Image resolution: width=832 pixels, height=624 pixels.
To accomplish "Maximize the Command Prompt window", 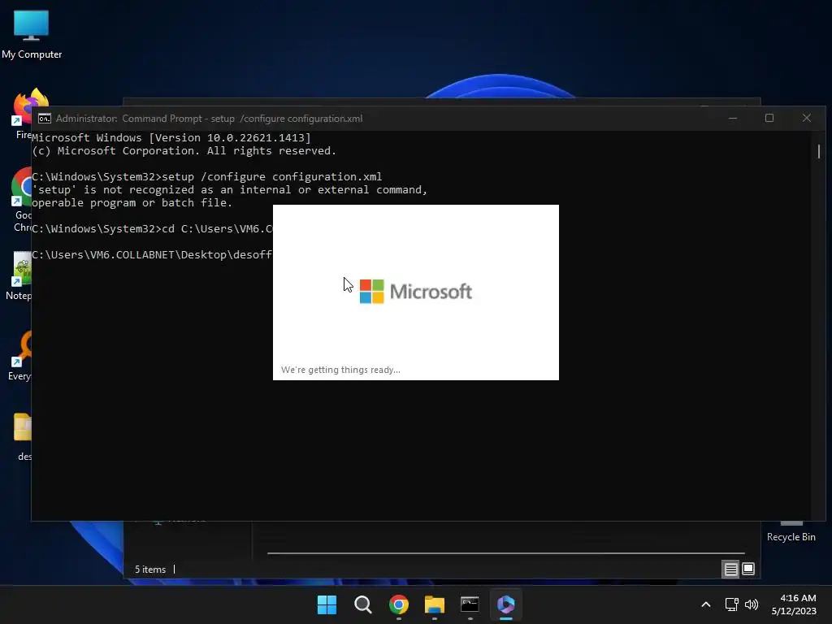I will click(769, 119).
